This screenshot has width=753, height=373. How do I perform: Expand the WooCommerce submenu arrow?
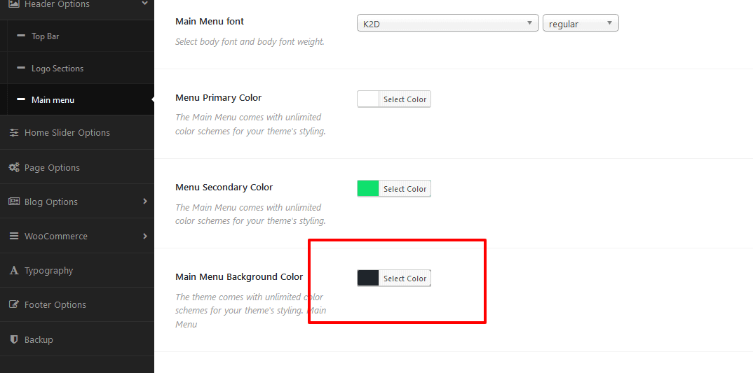pos(144,236)
